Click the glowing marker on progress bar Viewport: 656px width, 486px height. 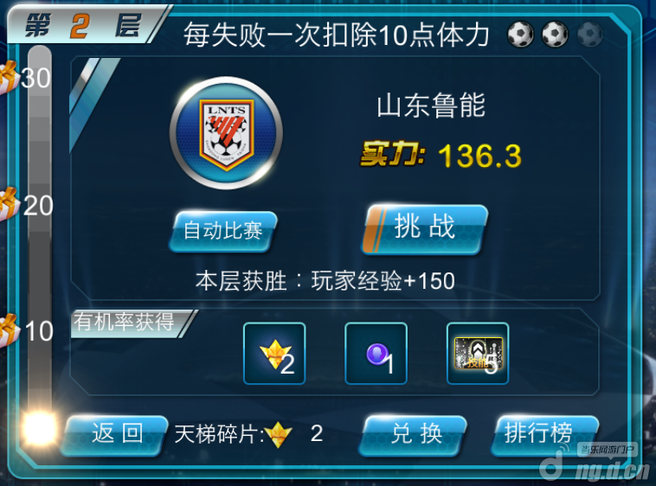point(39,428)
